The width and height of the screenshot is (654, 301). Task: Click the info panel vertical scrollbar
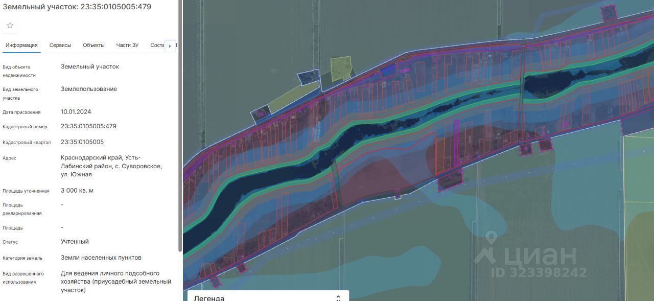coord(179,125)
